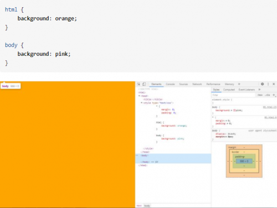
Task: Switch to the Console tab
Action: [x=170, y=84]
